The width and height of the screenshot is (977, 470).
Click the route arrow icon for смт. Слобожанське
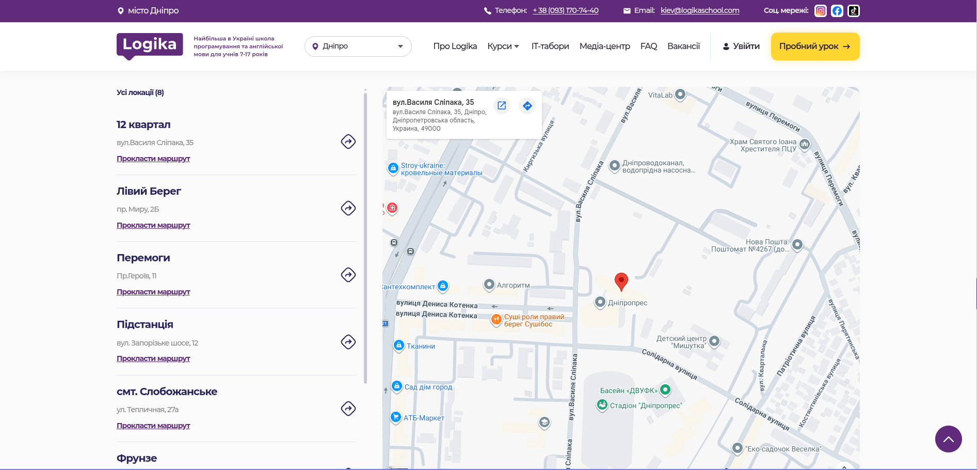348,409
